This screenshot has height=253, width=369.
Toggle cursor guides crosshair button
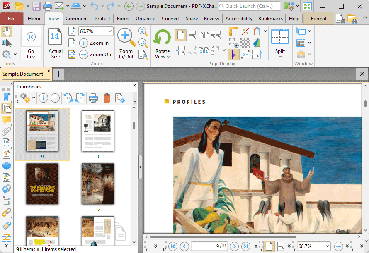[233, 55]
